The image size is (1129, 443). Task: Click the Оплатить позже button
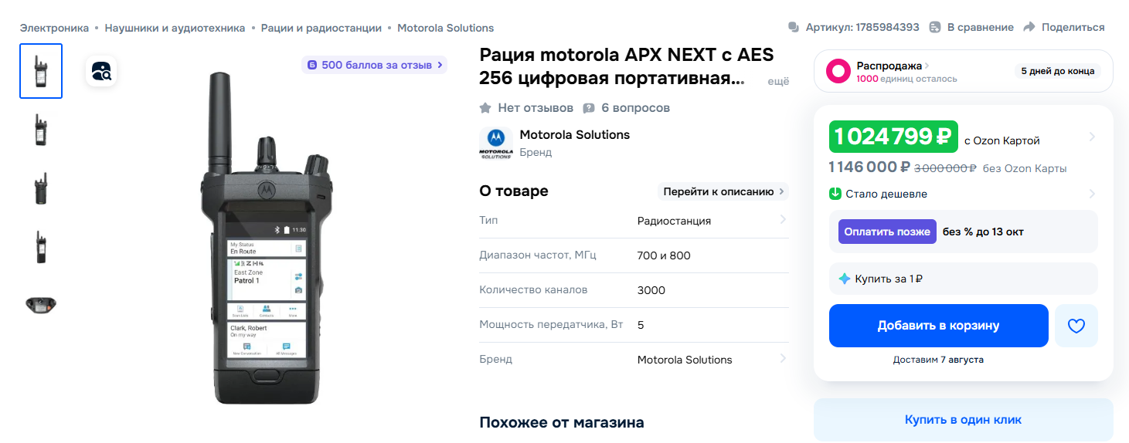tap(886, 232)
